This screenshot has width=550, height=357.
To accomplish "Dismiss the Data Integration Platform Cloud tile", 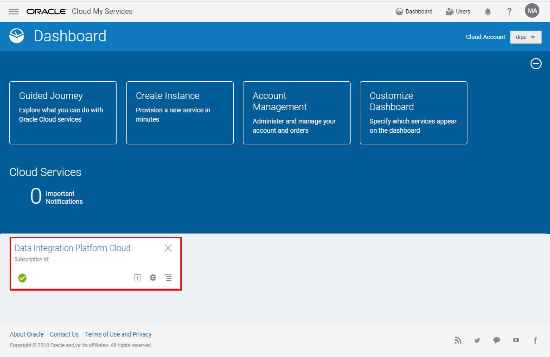I will coord(168,248).
